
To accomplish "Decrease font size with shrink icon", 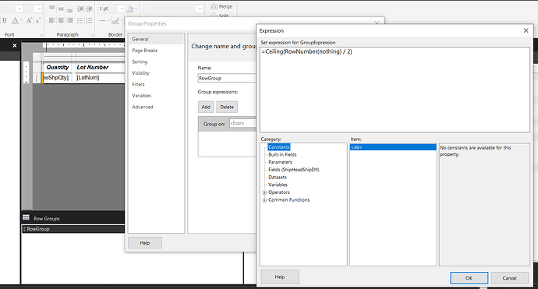I will [38, 20].
